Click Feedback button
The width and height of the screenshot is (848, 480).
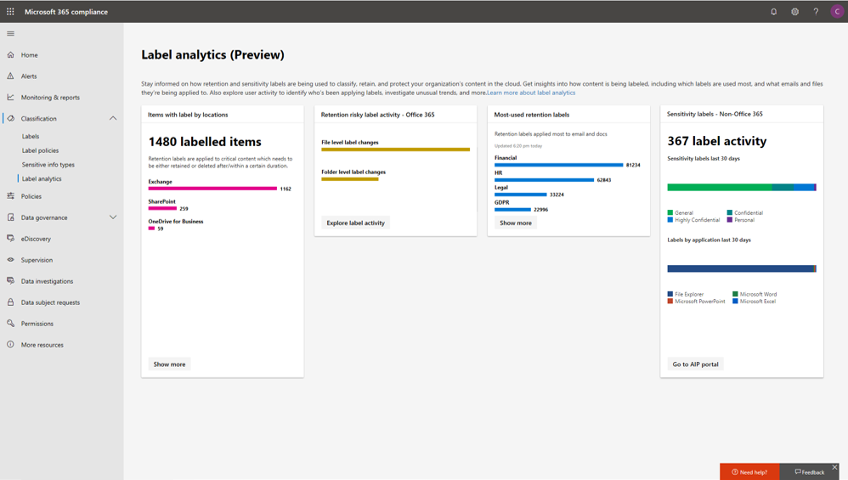[810, 472]
